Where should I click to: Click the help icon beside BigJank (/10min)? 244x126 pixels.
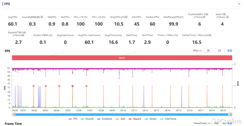click(23, 35)
